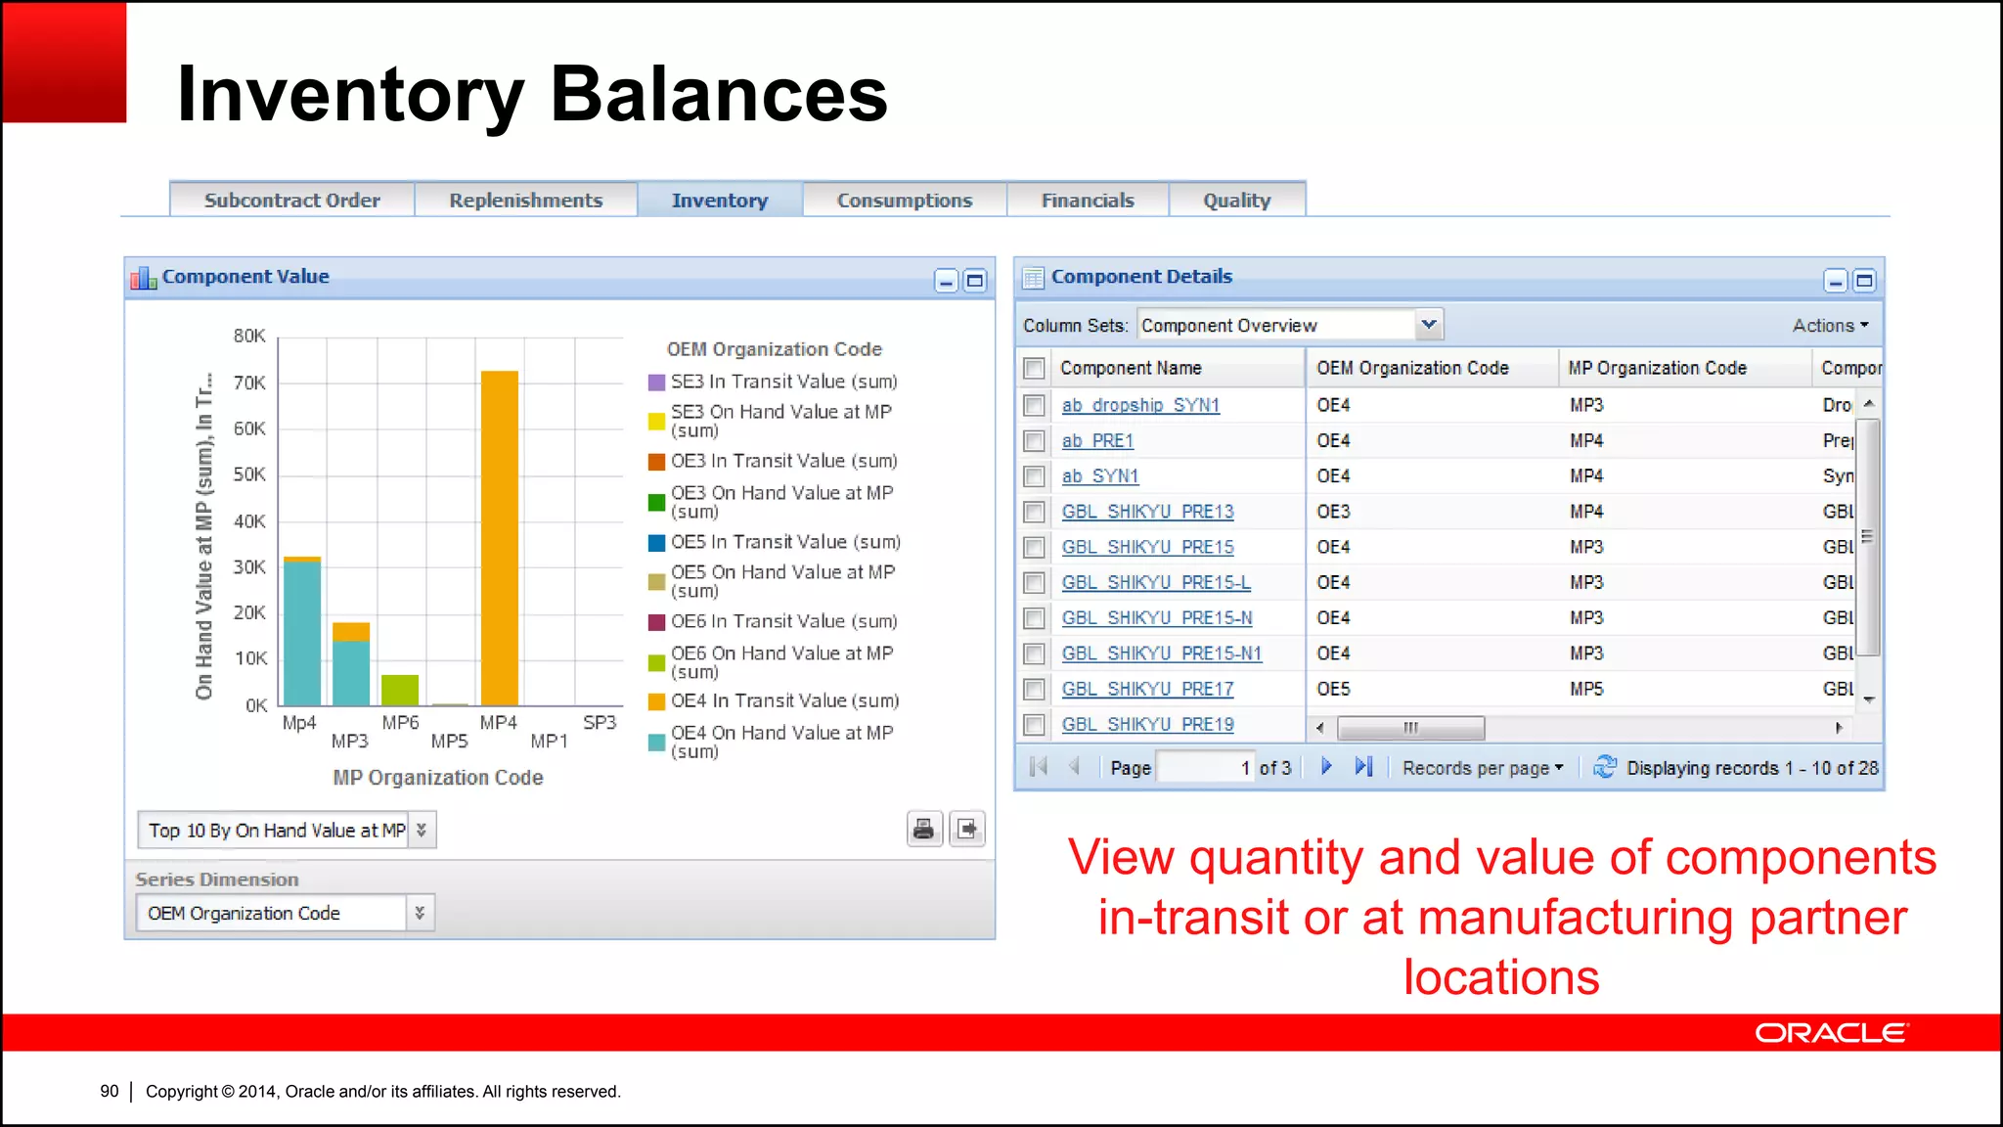Open the Financials tab
The image size is (2003, 1127).
(1088, 200)
